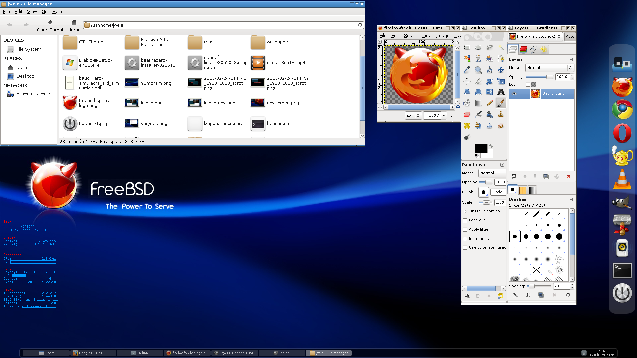The height and width of the screenshot is (358, 637).
Task: Delete the layer with red X button
Action: (x=568, y=176)
